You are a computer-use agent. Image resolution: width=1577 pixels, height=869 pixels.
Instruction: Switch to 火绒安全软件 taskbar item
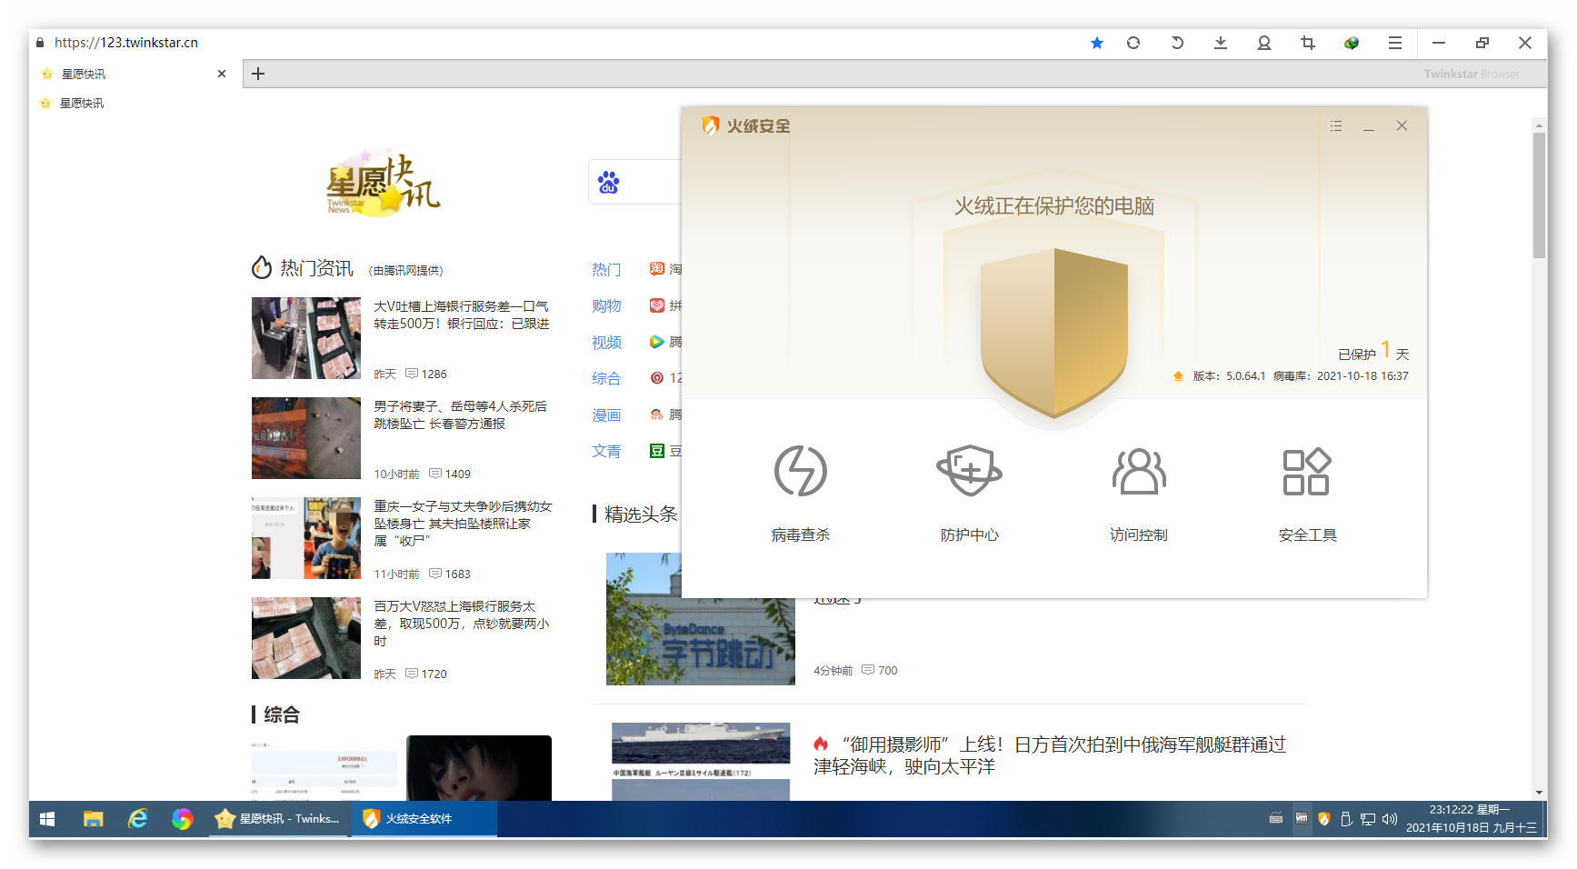coord(424,819)
